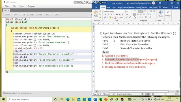Image resolution: width=181 pixels, height=102 pixels.
Task: Click the Decrease Font Size icon
Action: coord(130,18)
